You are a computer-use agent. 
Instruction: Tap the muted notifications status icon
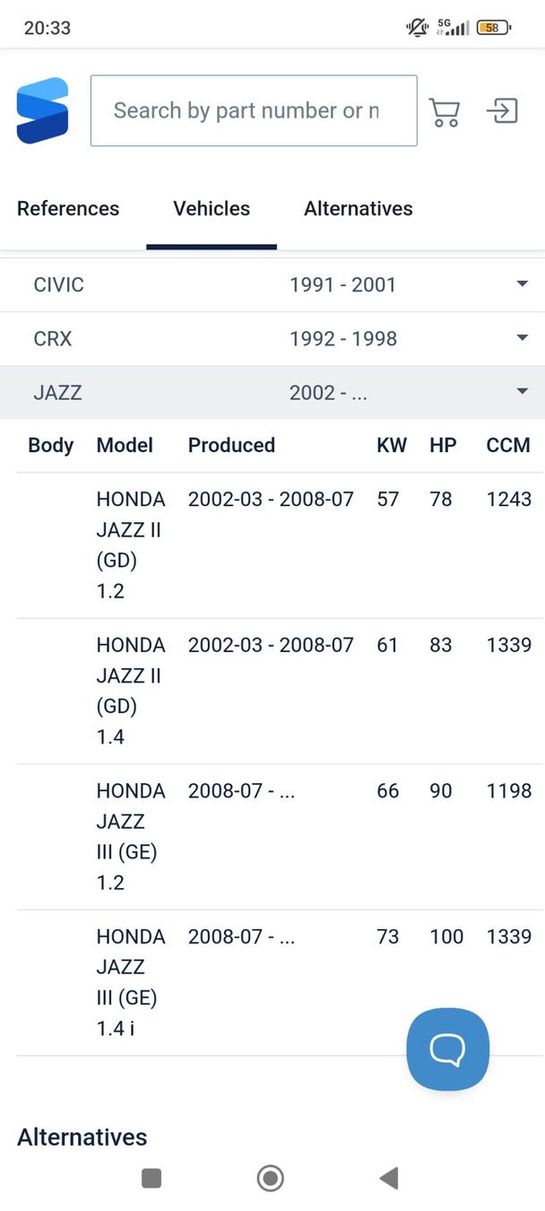click(x=417, y=28)
